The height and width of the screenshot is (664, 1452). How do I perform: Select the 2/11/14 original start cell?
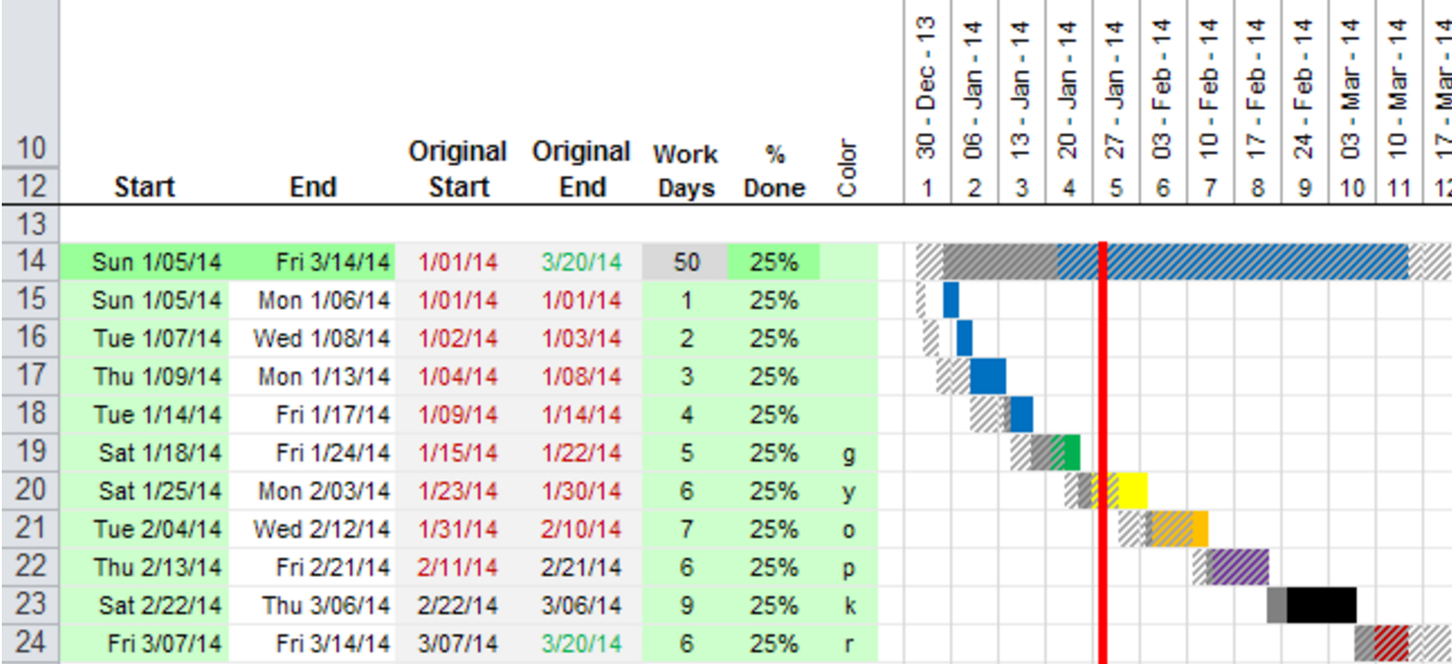(x=457, y=567)
